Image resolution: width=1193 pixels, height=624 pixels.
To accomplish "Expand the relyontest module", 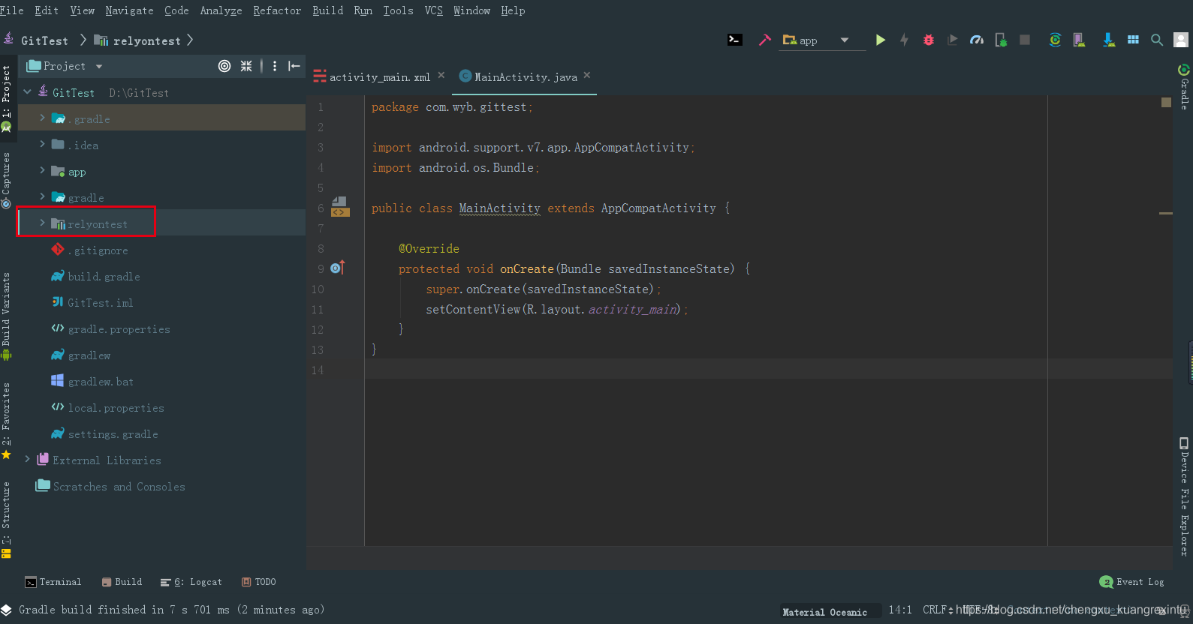I will pos(43,223).
